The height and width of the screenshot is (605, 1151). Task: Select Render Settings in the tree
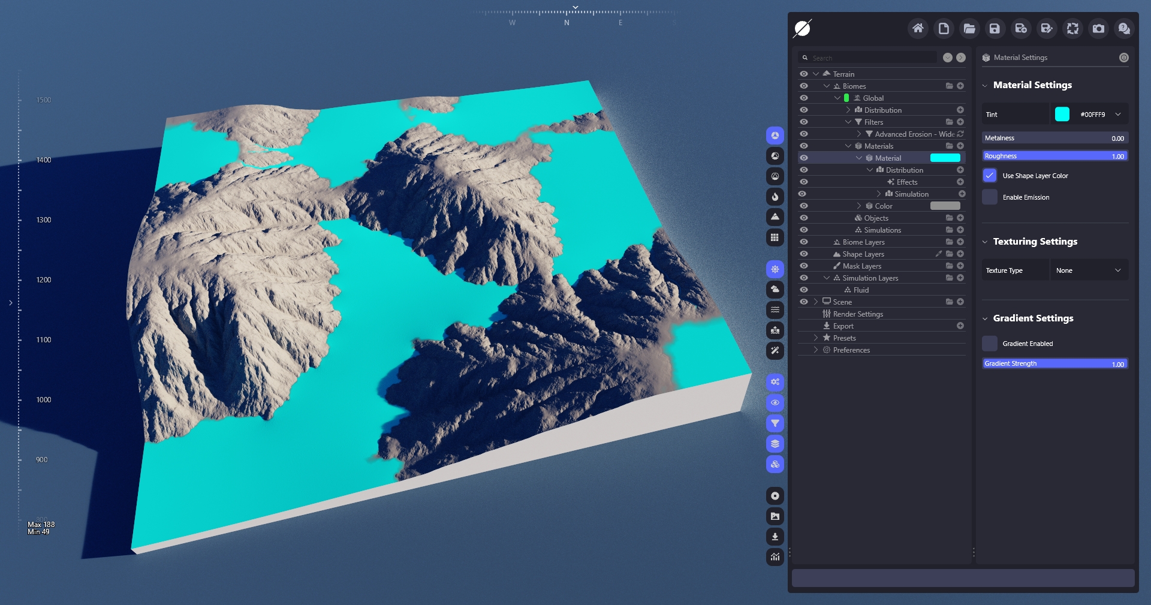pyautogui.click(x=858, y=314)
